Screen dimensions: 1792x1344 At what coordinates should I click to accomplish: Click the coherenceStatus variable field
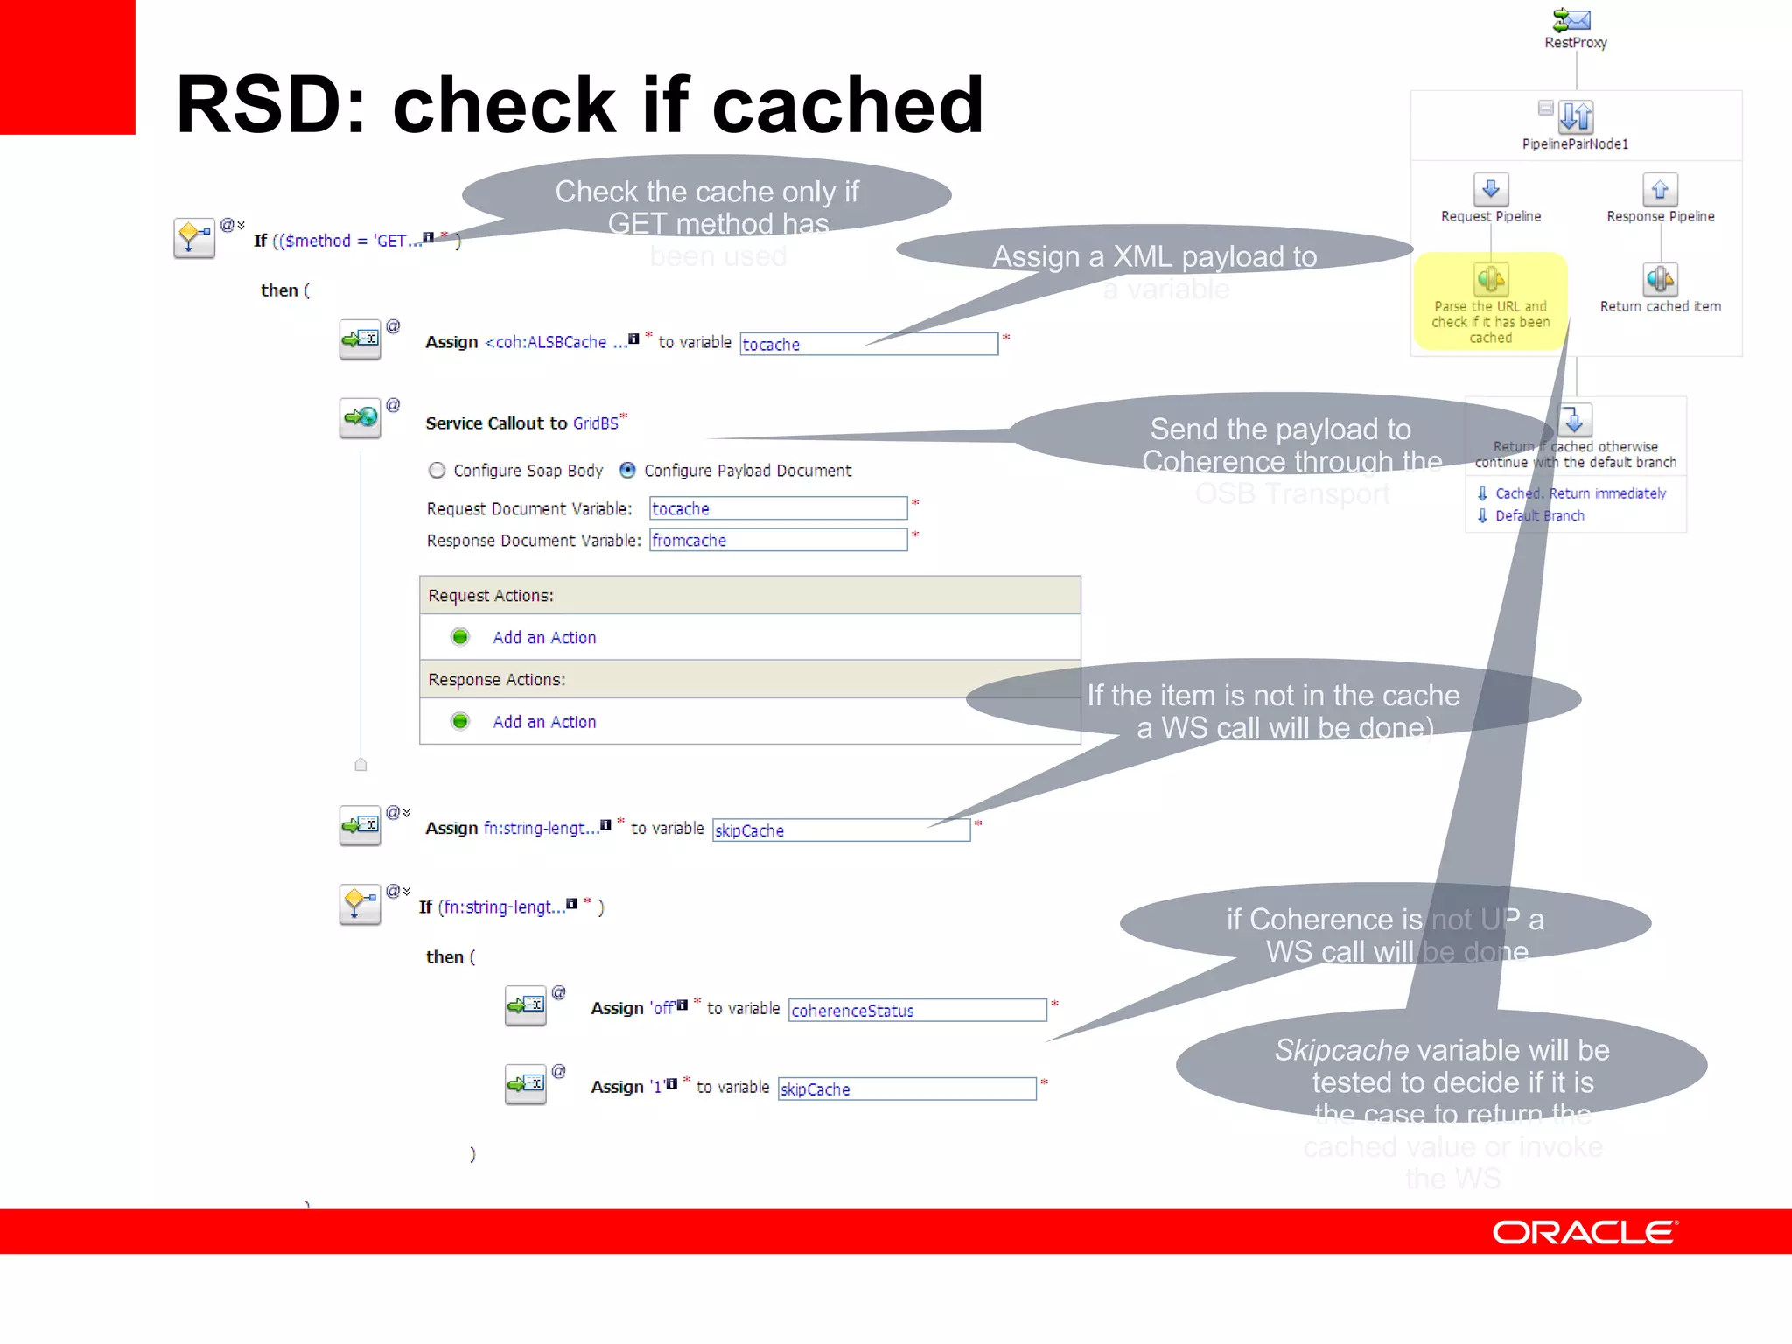916,1011
